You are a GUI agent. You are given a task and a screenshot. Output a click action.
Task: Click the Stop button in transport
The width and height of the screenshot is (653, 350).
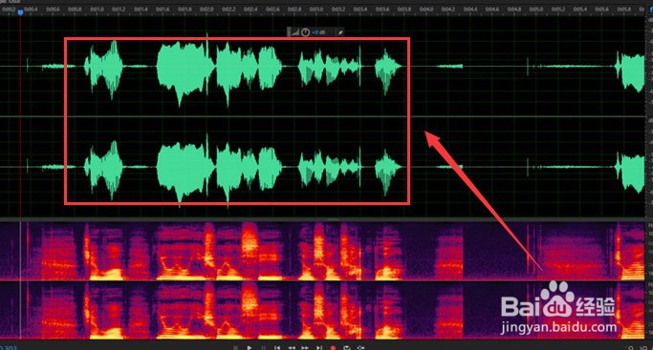[235, 348]
